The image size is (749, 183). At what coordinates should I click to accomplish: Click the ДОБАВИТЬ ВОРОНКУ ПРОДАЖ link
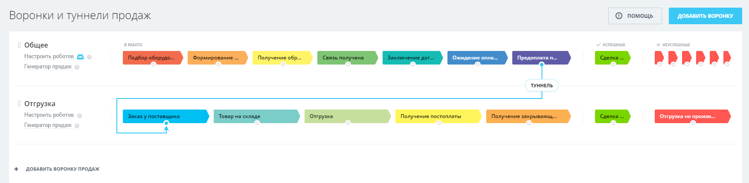(x=63, y=169)
